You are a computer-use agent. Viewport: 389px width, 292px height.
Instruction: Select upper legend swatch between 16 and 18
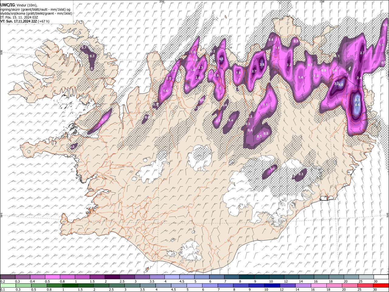point(322,277)
